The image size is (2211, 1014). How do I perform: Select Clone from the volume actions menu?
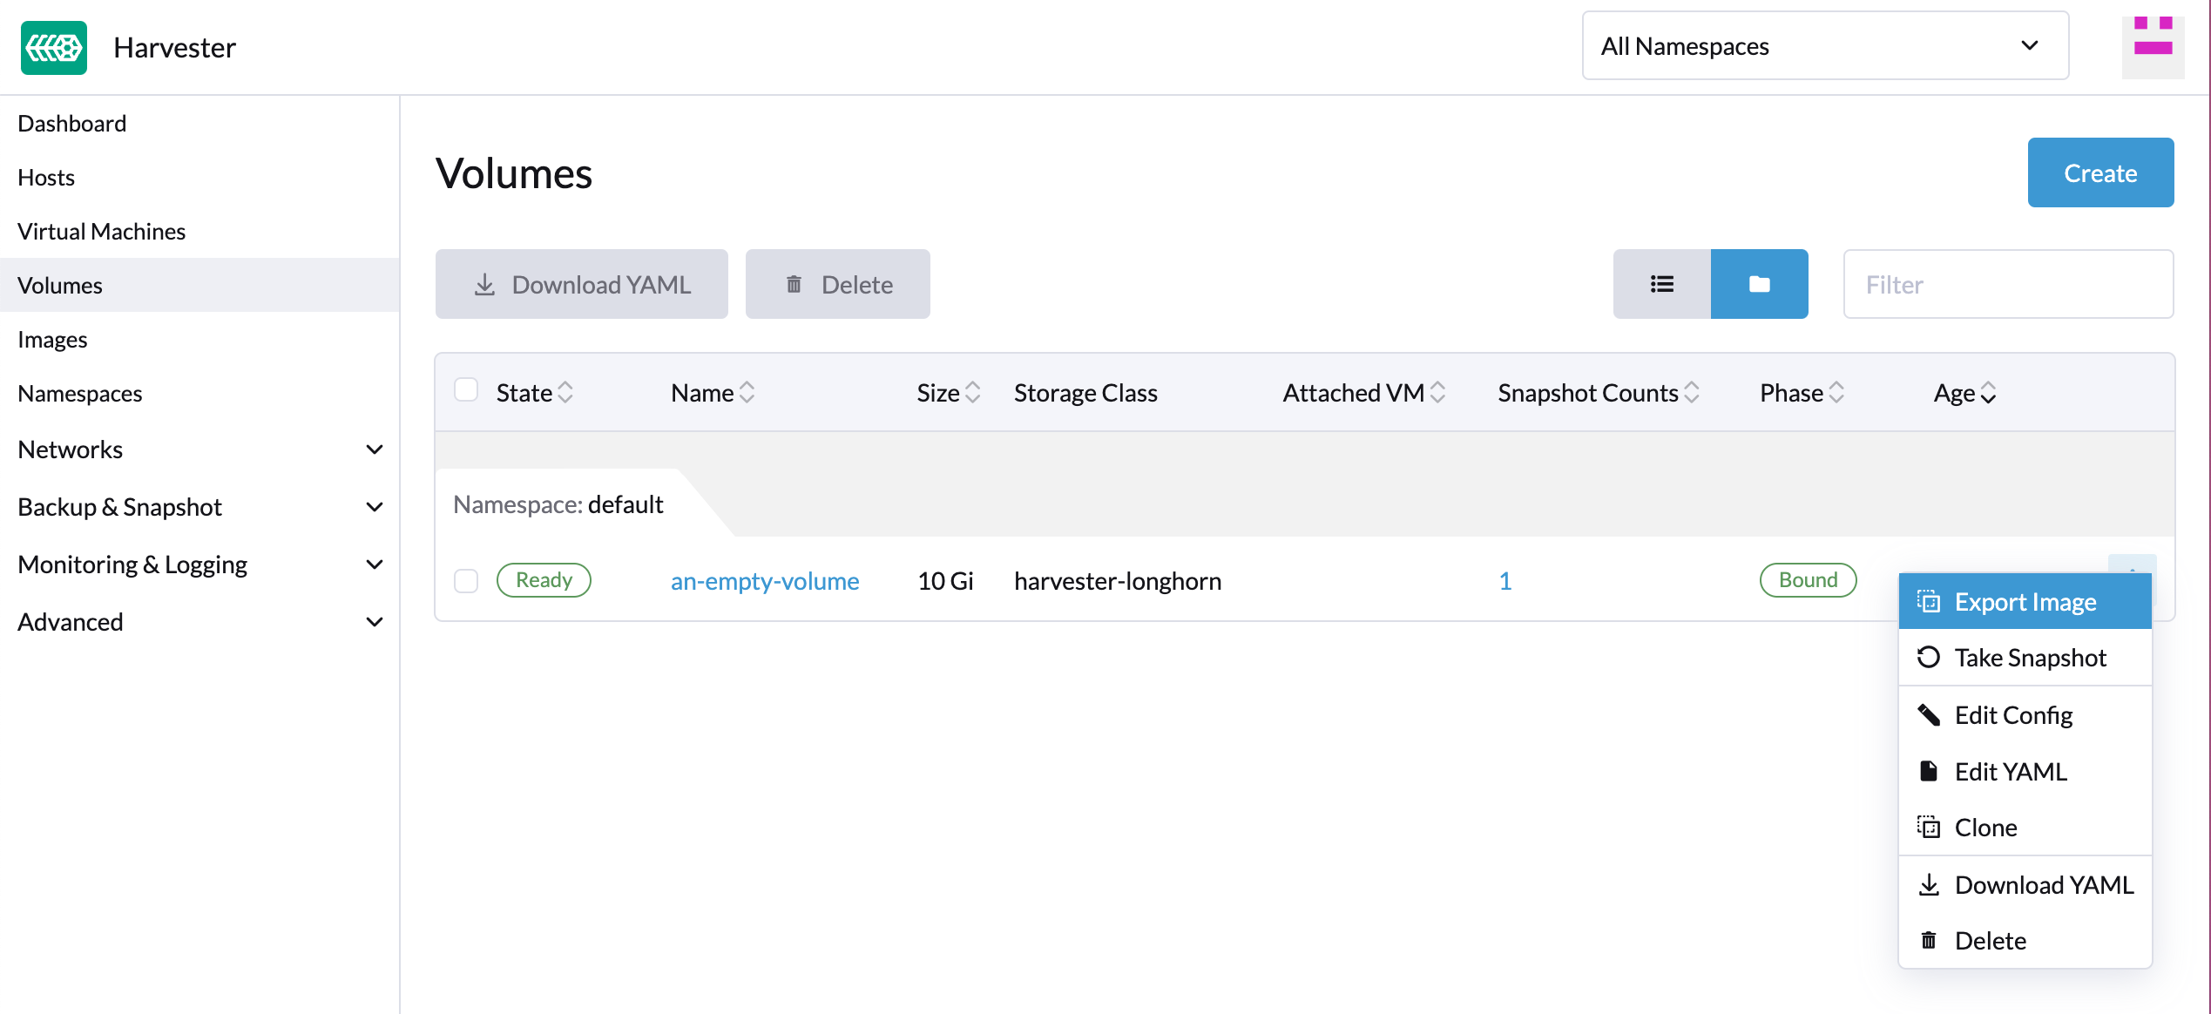click(x=1985, y=827)
